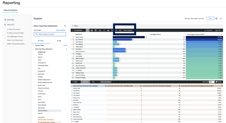
Task: Click Add next to Custom Fields
Action: [65, 45]
